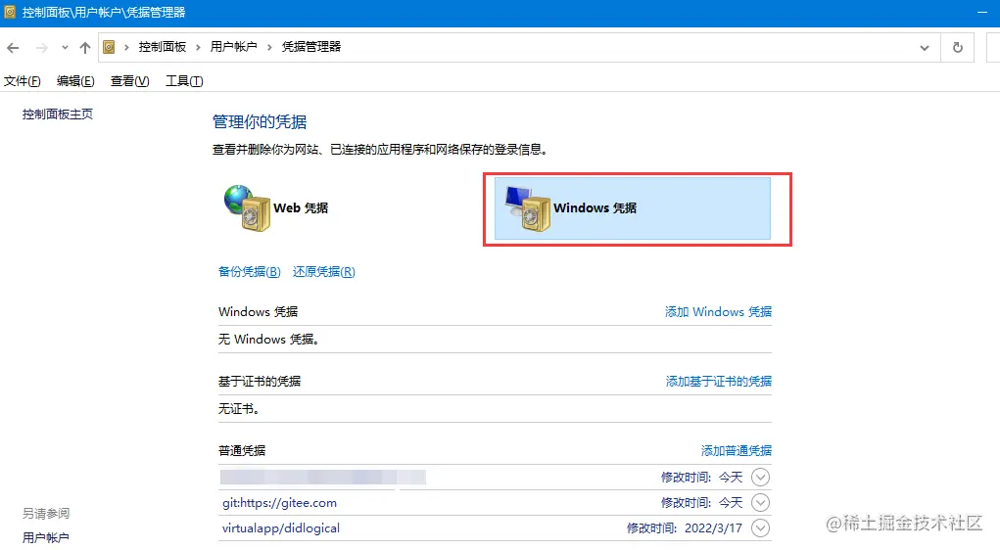Click 还原凭据(R) link
The image size is (1000, 550).
(324, 271)
